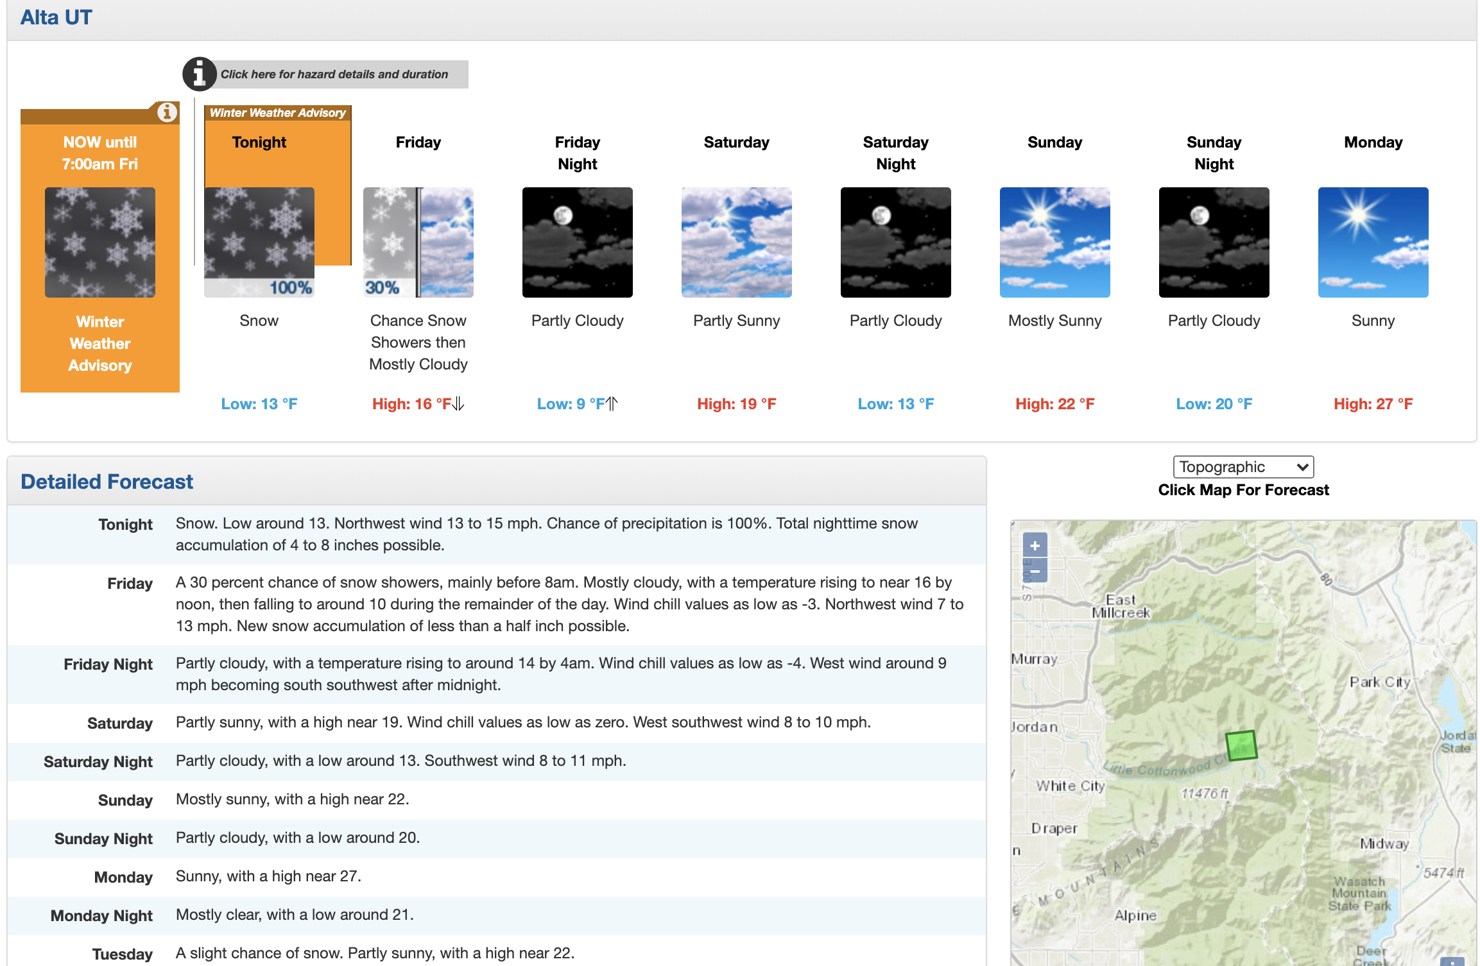Click the 'NOW until 7:00am Fri' text

click(x=100, y=153)
